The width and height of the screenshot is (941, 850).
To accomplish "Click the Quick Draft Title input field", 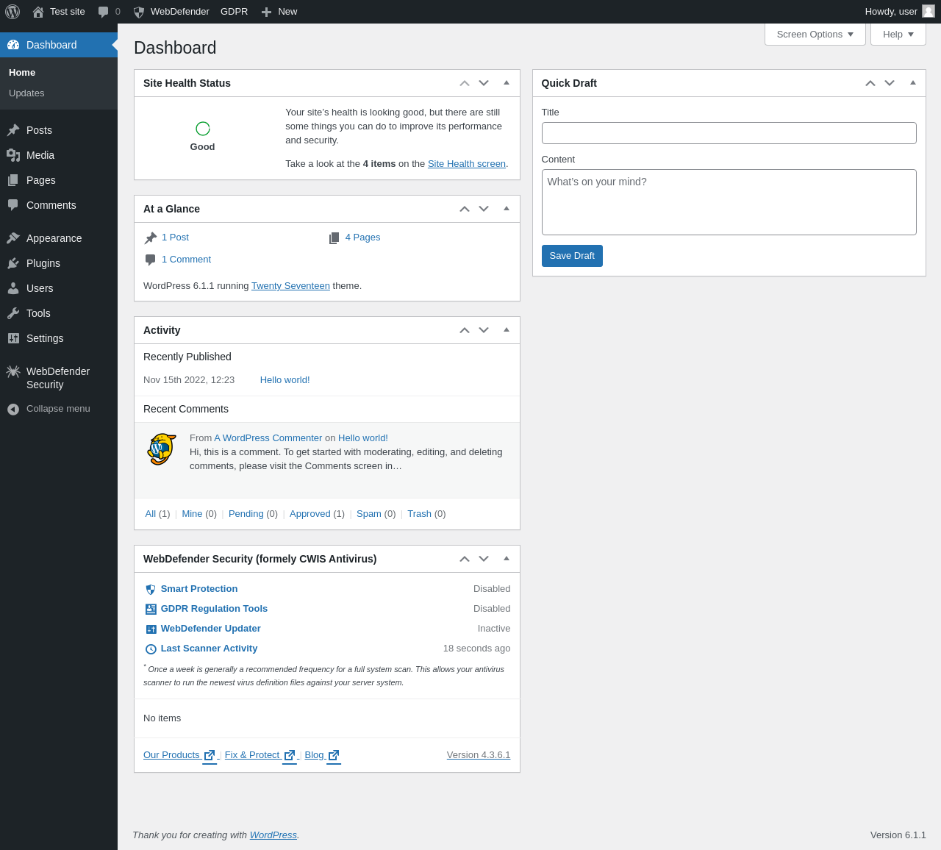I will coord(729,133).
